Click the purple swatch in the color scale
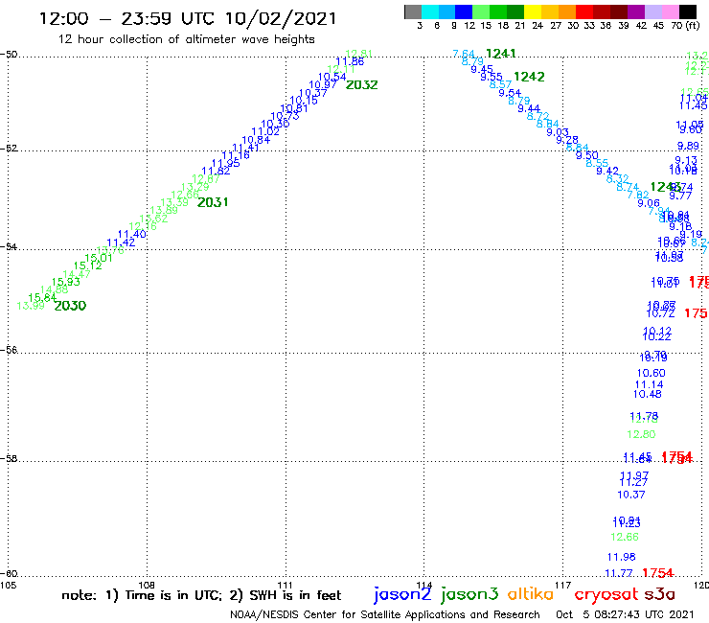The image size is (709, 623). point(636,12)
